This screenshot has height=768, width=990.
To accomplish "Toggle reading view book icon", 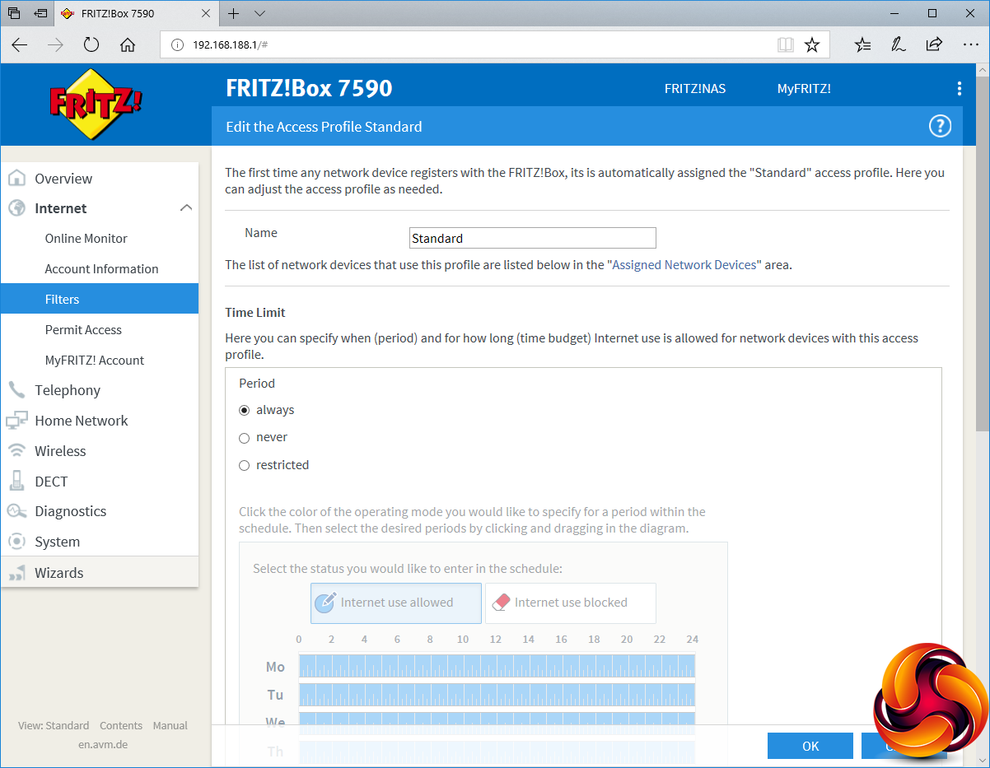I will (x=786, y=45).
